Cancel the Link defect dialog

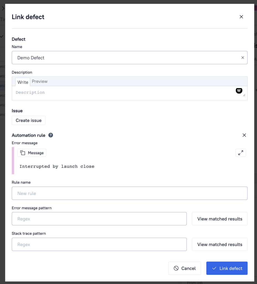tap(185, 268)
